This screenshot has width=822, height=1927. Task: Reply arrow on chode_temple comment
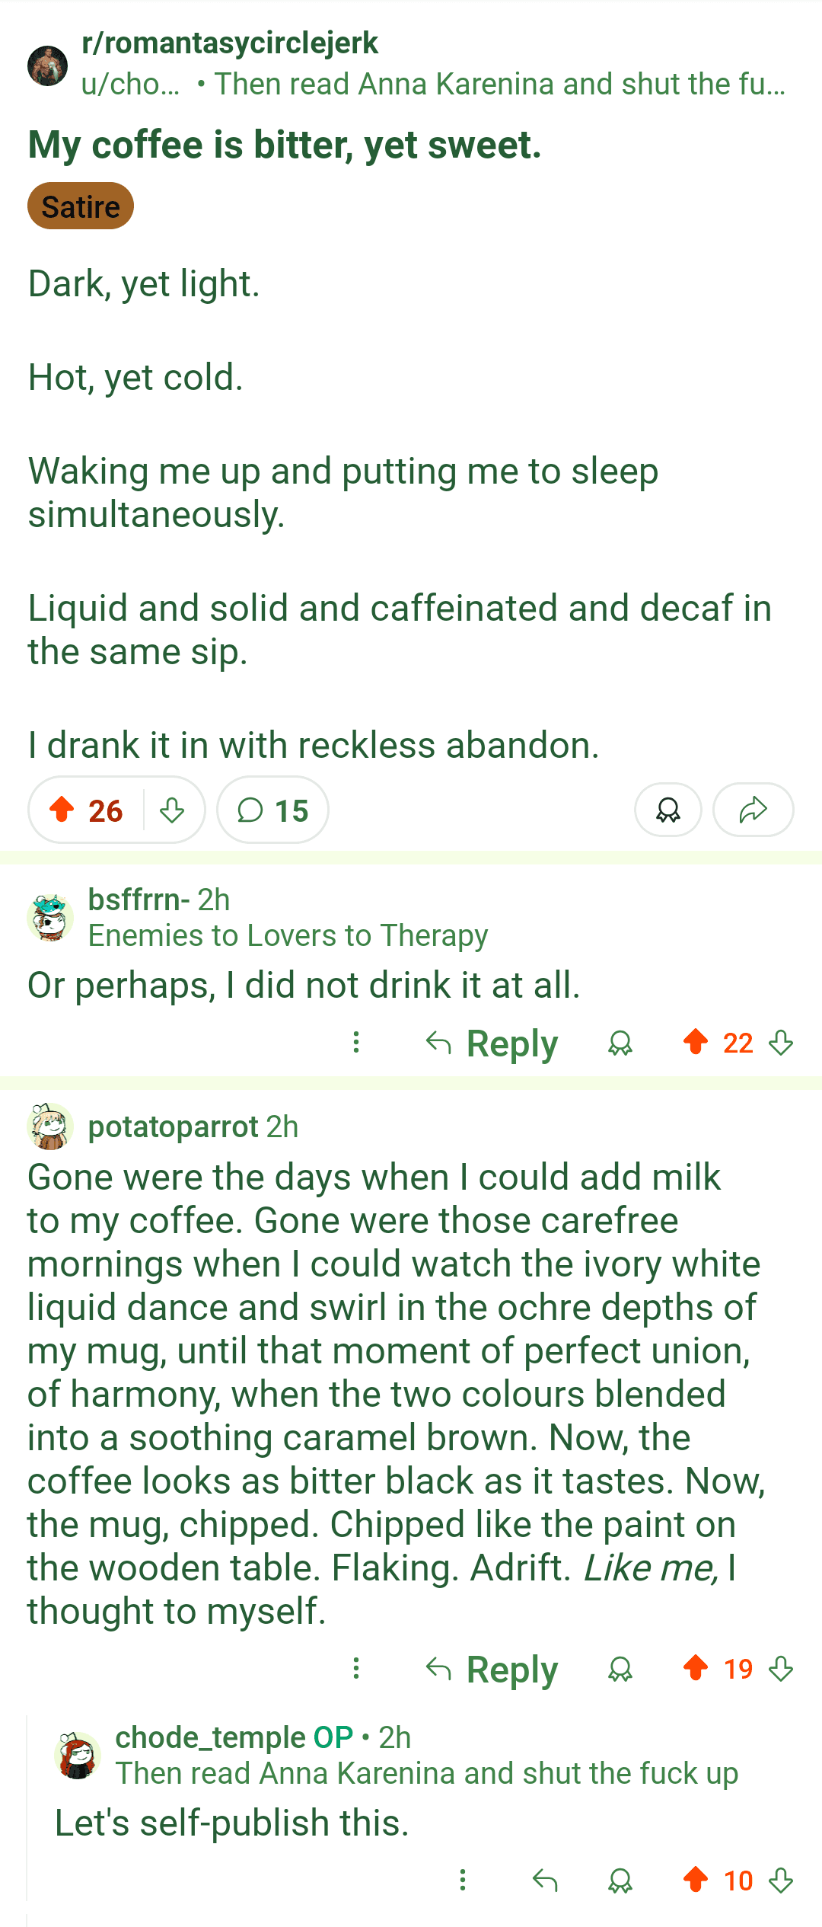coord(545,1881)
